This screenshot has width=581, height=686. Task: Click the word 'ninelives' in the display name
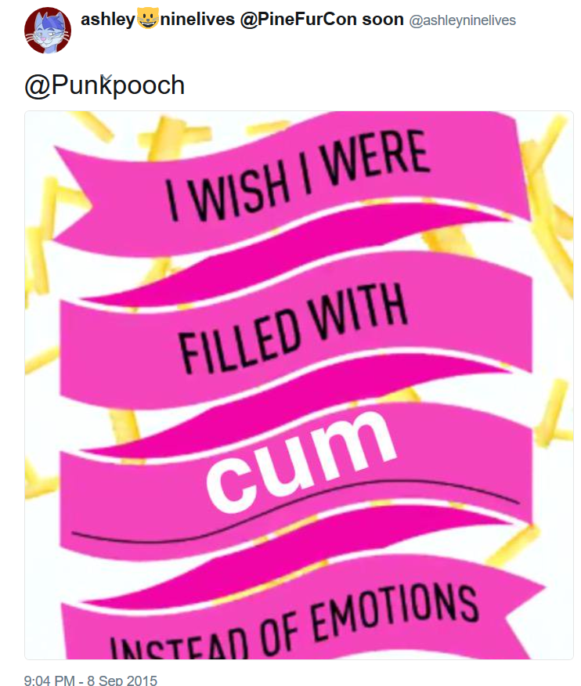pos(197,20)
